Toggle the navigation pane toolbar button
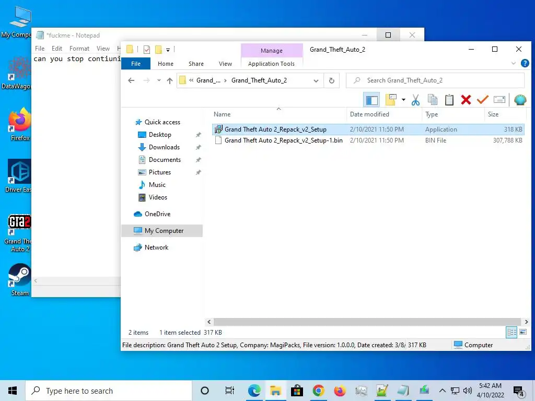The image size is (535, 401). 371,100
